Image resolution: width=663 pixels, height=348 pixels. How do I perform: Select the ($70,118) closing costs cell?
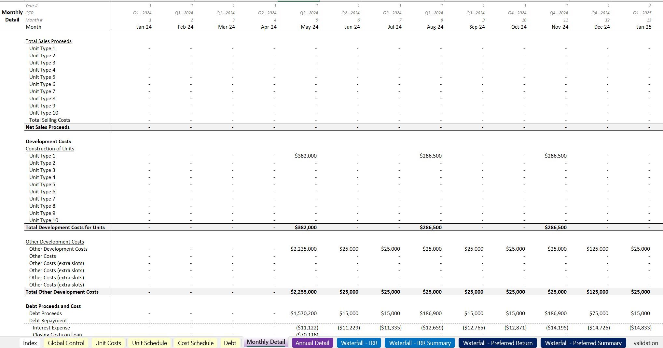[307, 334]
